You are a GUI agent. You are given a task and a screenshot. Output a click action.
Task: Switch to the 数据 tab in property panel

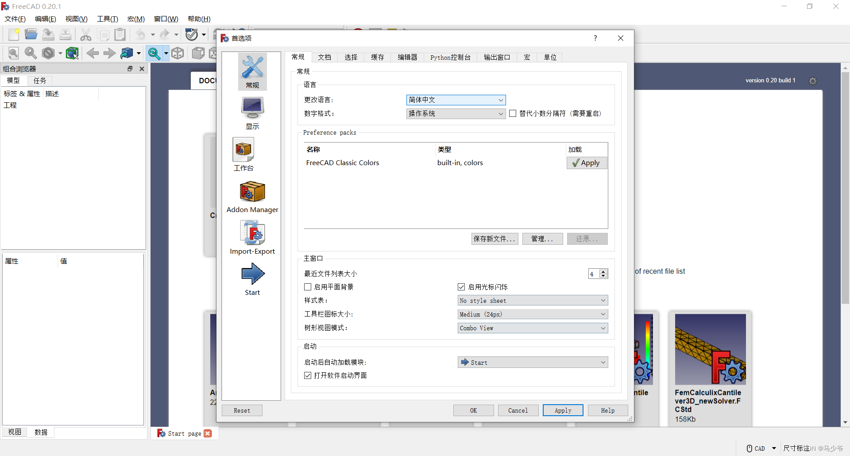[41, 432]
